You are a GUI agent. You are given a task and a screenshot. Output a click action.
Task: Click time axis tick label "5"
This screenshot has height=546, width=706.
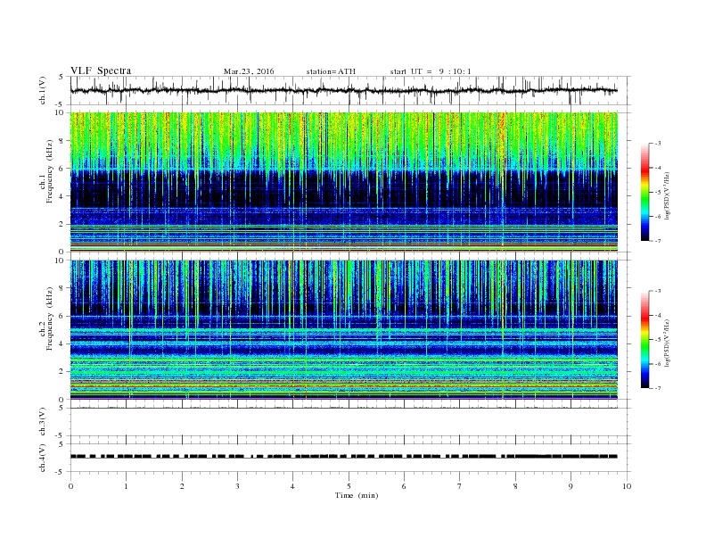coord(349,486)
